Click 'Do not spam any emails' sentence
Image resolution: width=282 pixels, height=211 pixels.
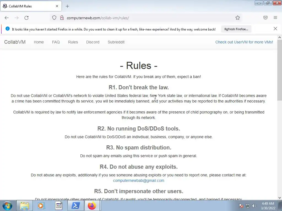point(139,156)
